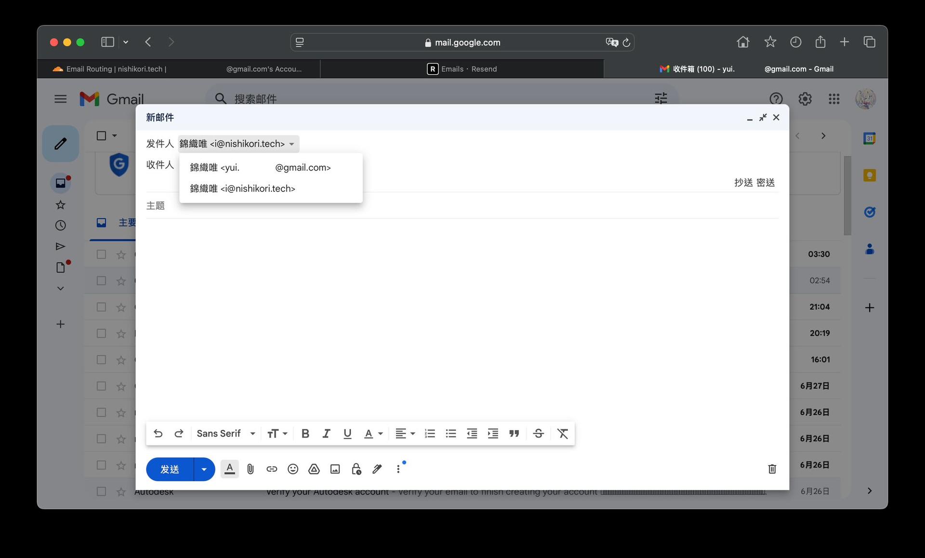The image size is (925, 558).
Task: Open Google Keep side panel
Action: (x=869, y=175)
